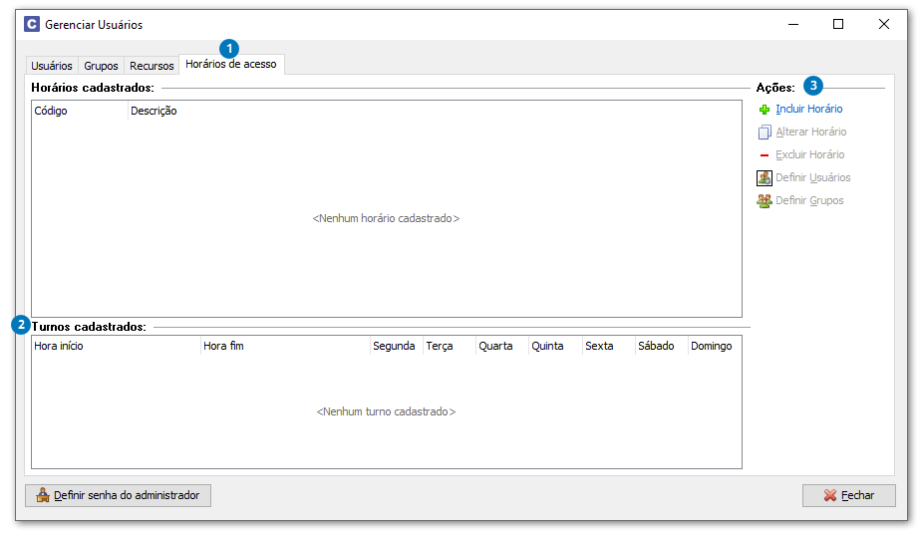
Task: Click the Hora início column header
Action: point(116,347)
